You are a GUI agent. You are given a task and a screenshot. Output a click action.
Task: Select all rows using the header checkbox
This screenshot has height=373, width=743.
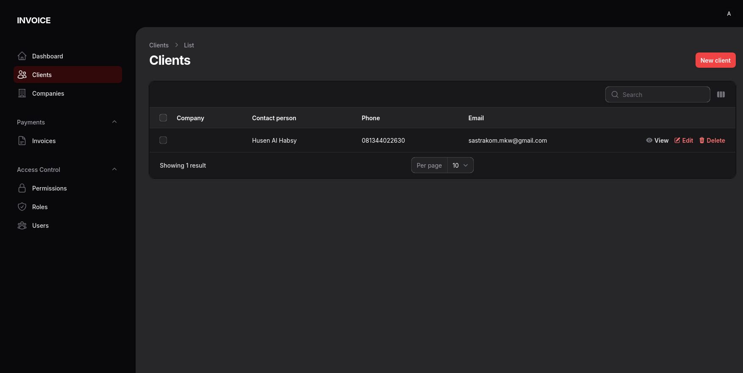tap(163, 118)
